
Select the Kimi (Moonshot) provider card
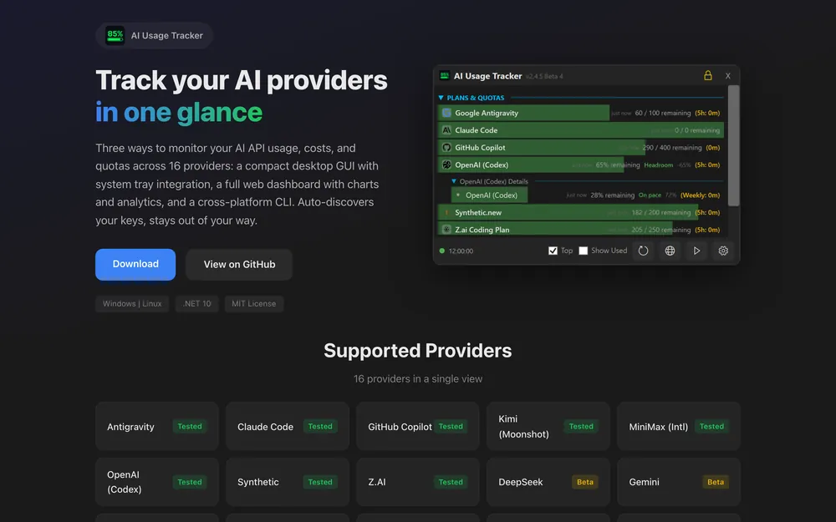(x=548, y=426)
